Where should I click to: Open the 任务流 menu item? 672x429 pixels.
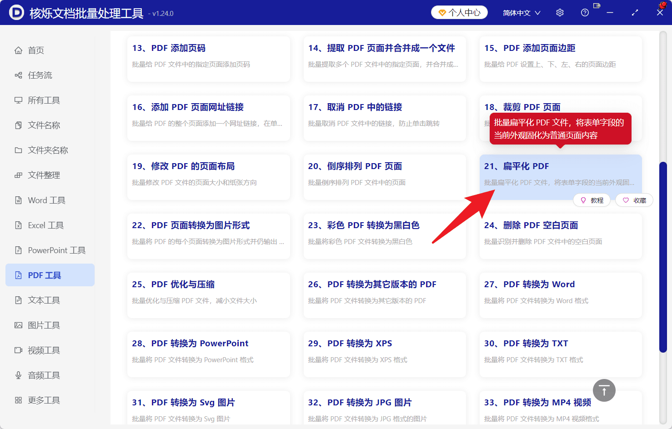point(50,75)
